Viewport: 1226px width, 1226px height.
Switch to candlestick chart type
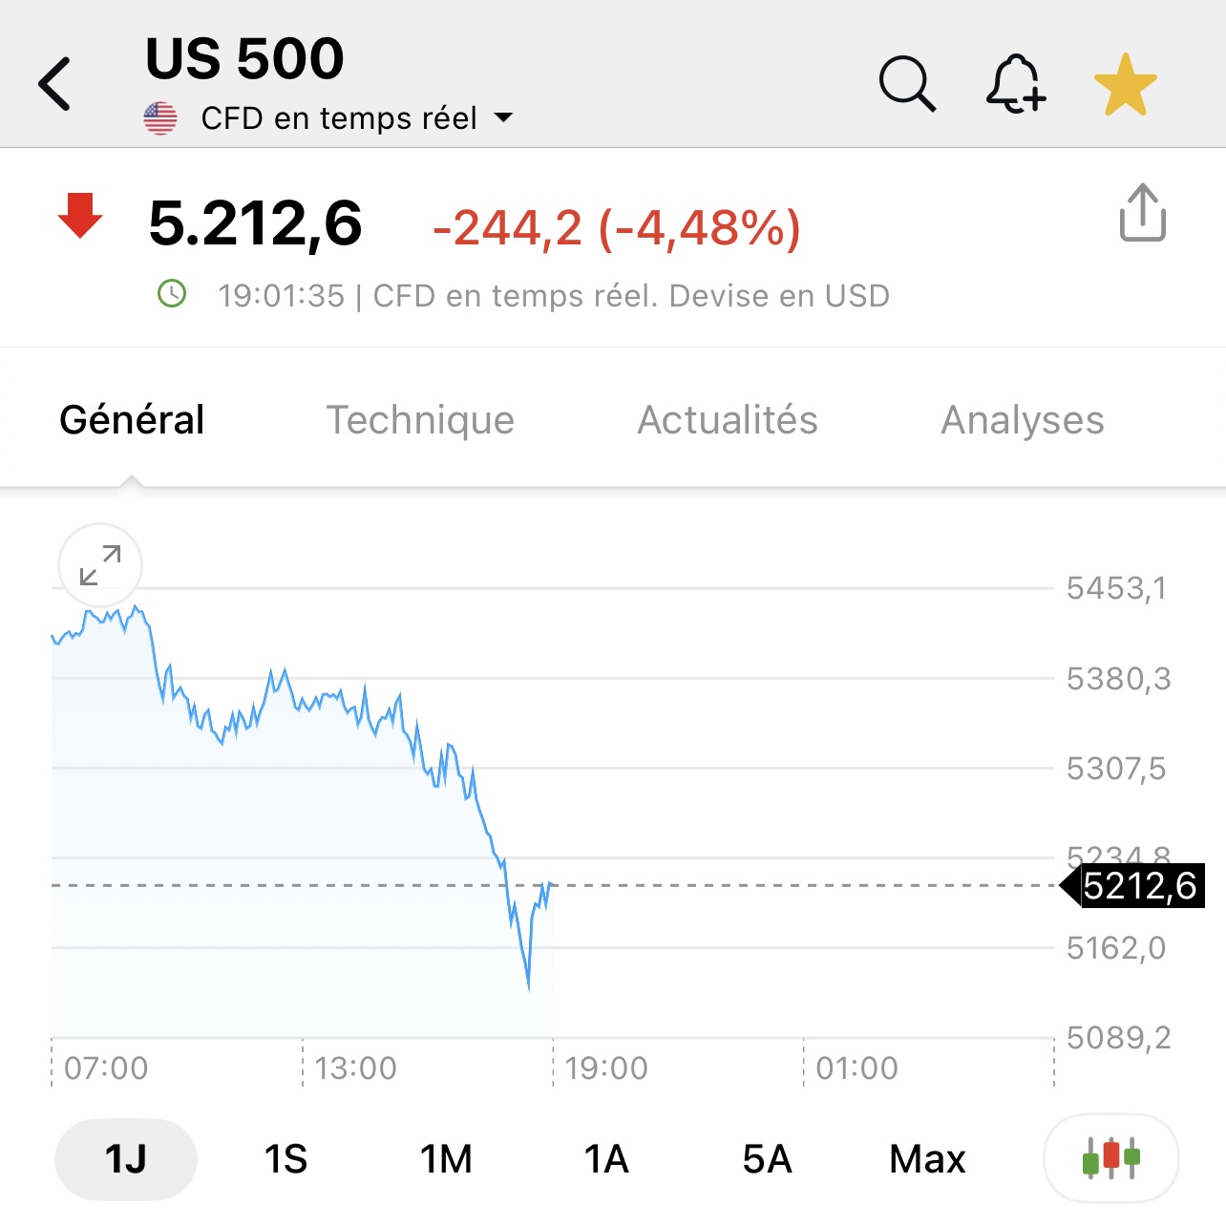coord(1110,1158)
